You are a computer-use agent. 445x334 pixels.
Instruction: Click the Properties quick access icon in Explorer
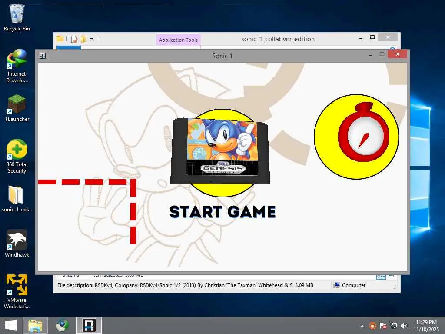pos(74,39)
